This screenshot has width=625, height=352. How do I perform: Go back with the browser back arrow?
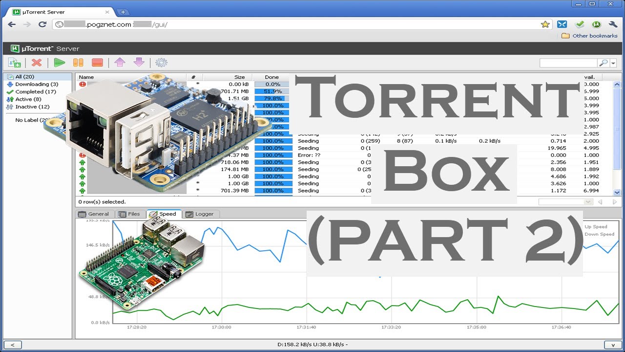tap(12, 24)
